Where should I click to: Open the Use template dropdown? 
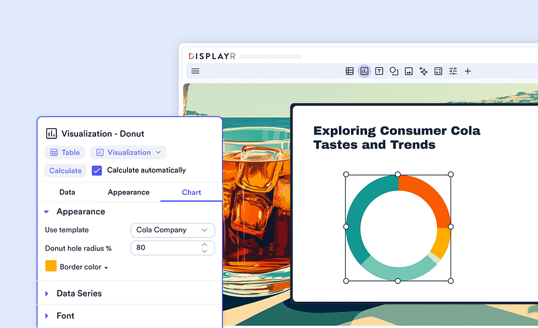click(172, 230)
